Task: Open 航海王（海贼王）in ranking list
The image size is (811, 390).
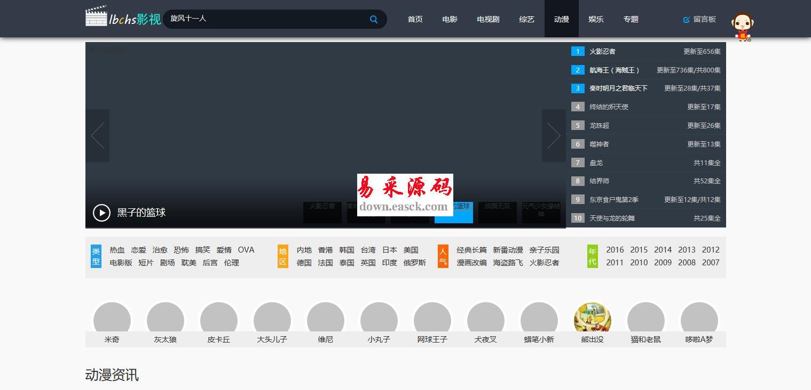Action: [614, 70]
